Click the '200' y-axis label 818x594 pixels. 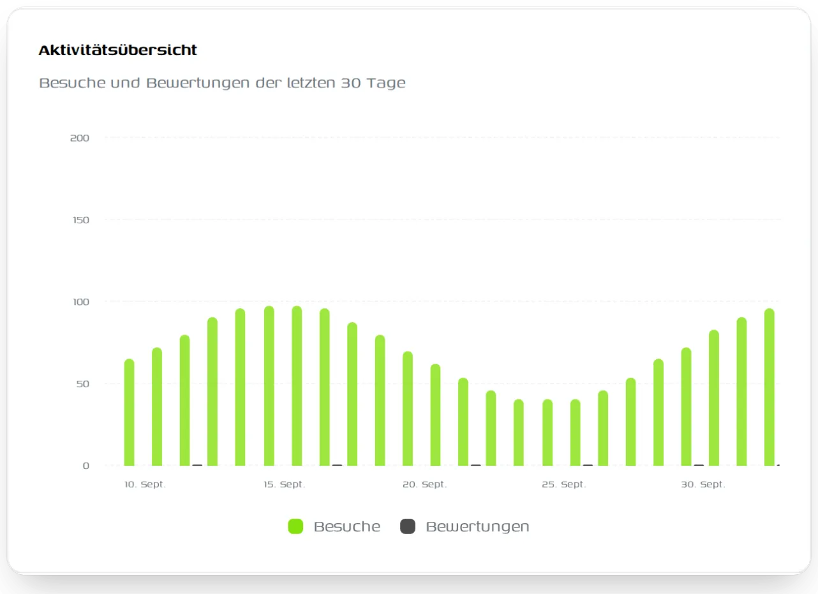click(79, 138)
